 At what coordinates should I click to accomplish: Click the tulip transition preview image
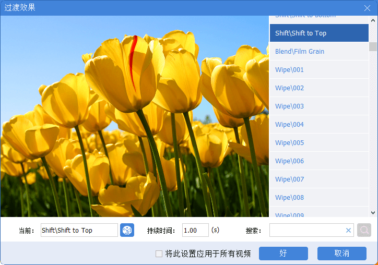(135, 116)
